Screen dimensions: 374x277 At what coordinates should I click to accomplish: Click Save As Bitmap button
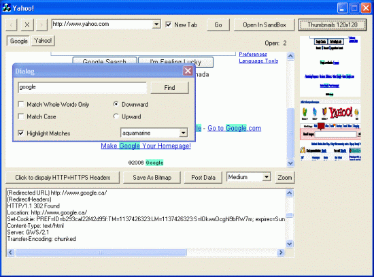152,178
